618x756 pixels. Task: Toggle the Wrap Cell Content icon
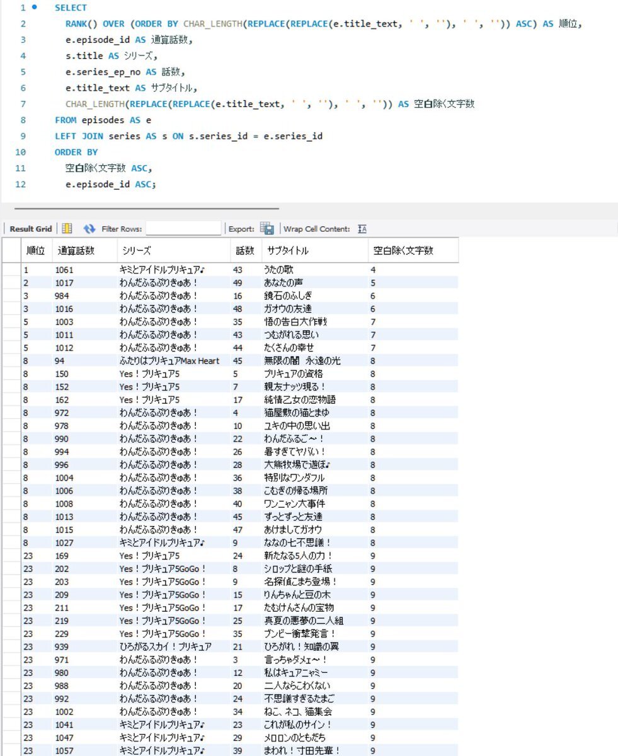(x=362, y=229)
